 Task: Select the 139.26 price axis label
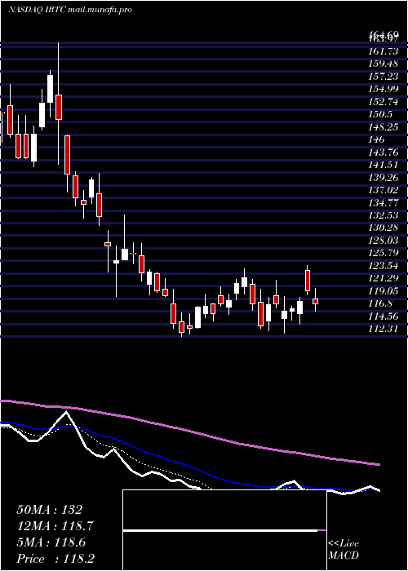click(x=384, y=177)
